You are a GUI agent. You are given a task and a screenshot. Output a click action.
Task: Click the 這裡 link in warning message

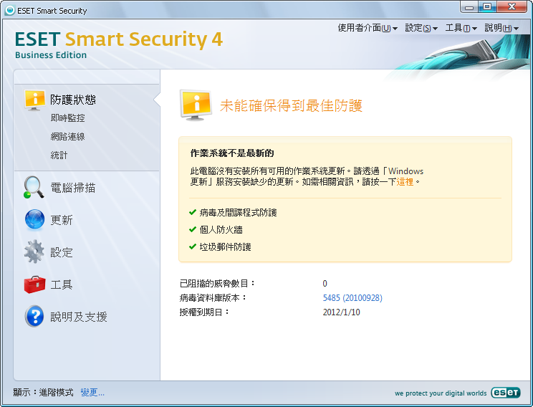(405, 182)
